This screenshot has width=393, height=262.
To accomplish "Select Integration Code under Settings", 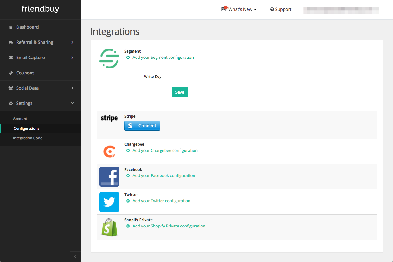I will point(28,138).
